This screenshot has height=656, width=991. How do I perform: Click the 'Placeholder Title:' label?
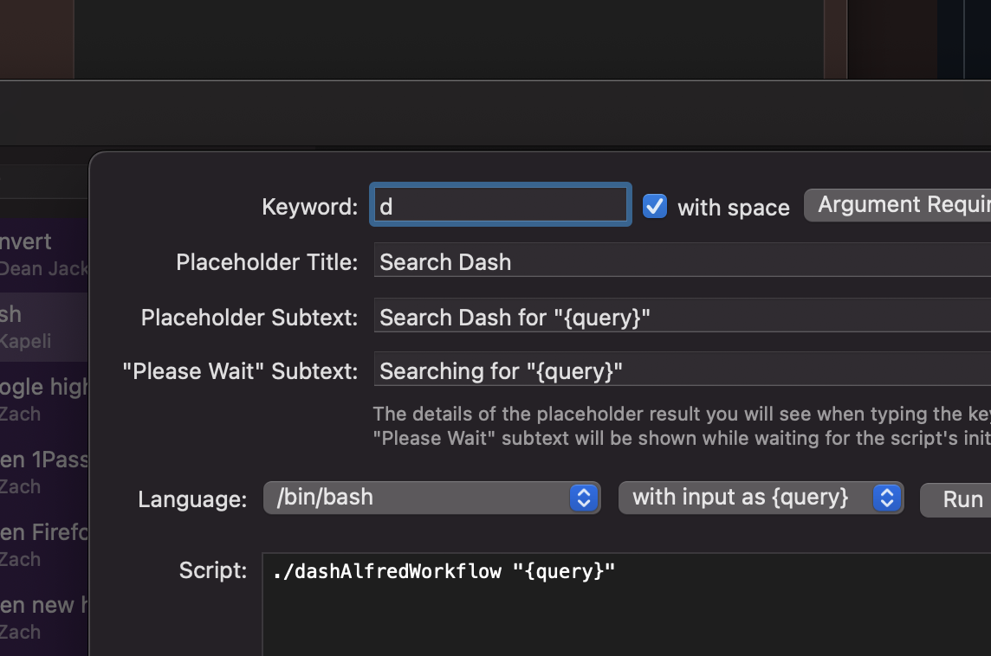[267, 262]
